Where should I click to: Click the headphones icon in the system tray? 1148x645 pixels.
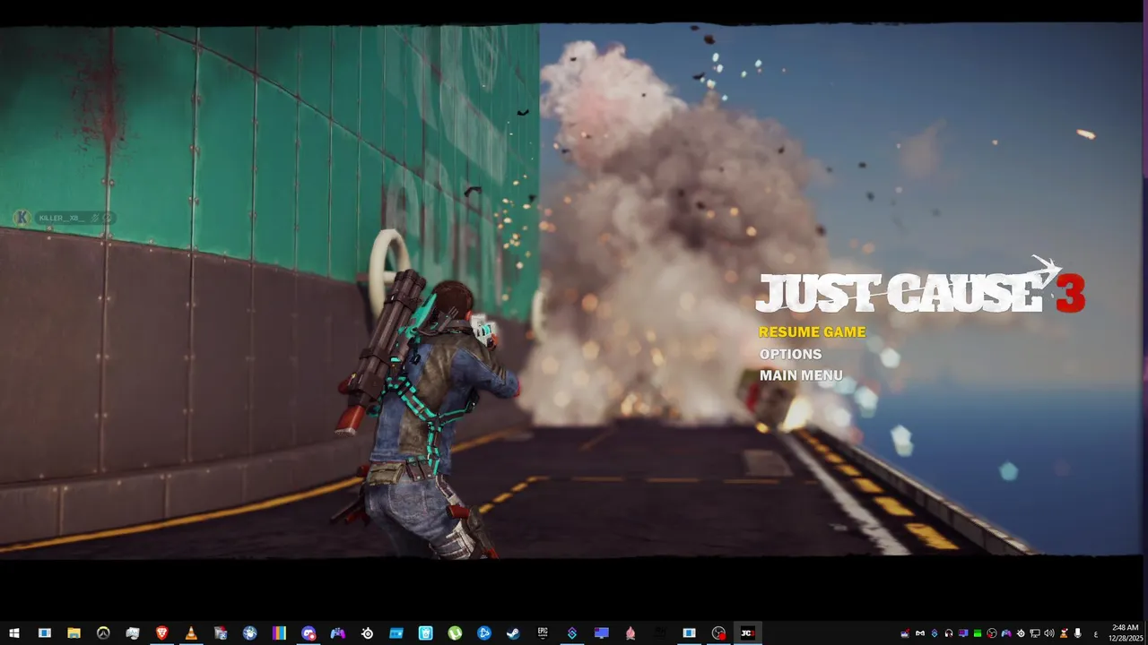pyautogui.click(x=949, y=633)
